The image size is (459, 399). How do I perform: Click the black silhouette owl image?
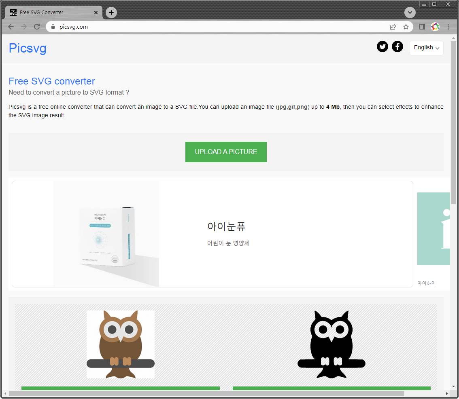(331, 344)
